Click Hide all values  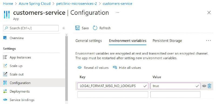(130, 68)
